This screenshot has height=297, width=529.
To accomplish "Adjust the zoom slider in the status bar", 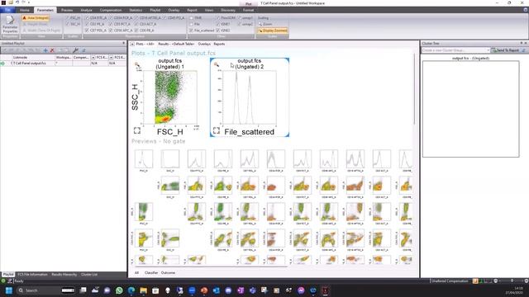I will [512, 280].
